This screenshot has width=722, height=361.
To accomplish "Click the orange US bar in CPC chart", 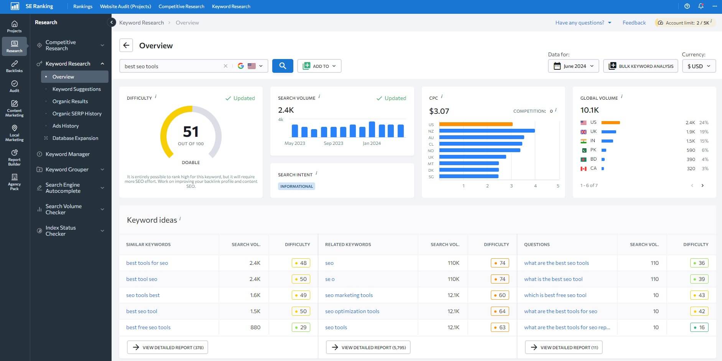I will tap(476, 124).
